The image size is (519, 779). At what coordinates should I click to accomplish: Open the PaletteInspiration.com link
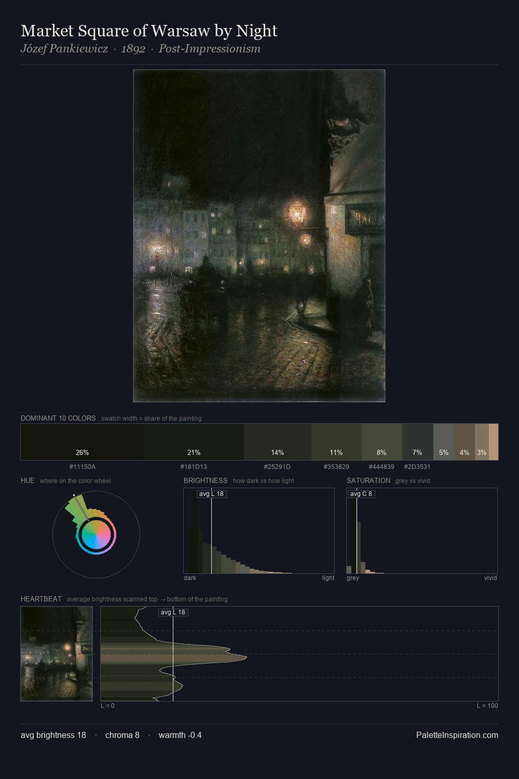point(457,735)
